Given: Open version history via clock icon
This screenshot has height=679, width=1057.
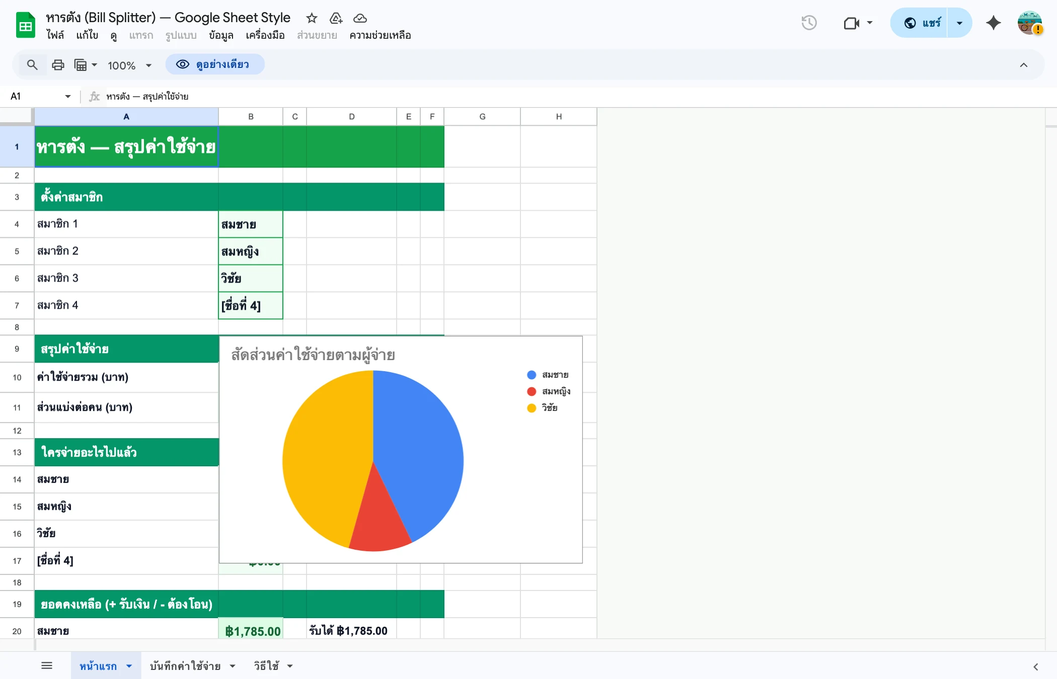Looking at the screenshot, I should point(809,23).
